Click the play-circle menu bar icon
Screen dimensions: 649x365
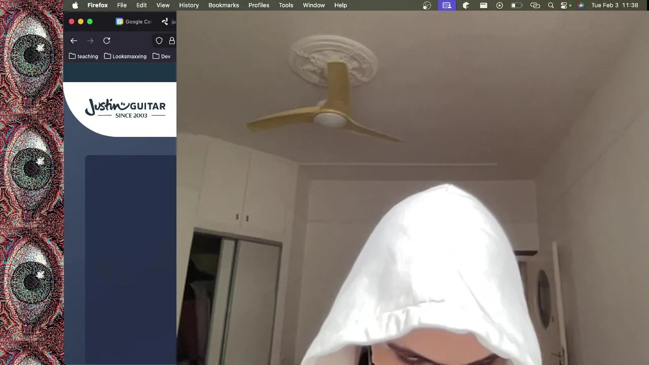[x=499, y=5]
